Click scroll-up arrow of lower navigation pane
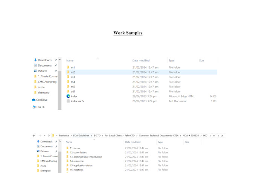Screen dimensions: 256x173 click(x=60, y=141)
